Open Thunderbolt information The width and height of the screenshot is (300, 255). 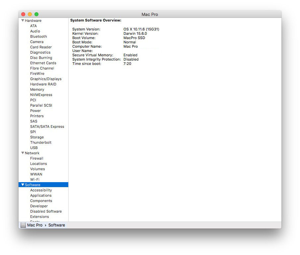tap(41, 142)
